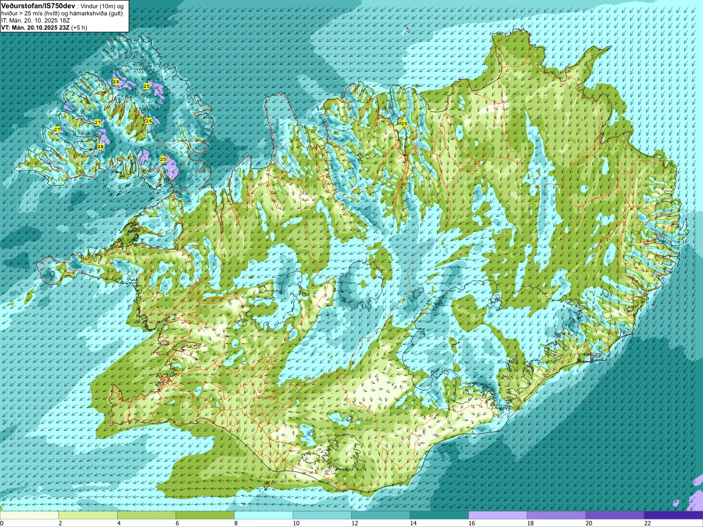Select the 0–2 m/s pale yellow legend swatch
The height and width of the screenshot is (527, 703).
pos(29,515)
